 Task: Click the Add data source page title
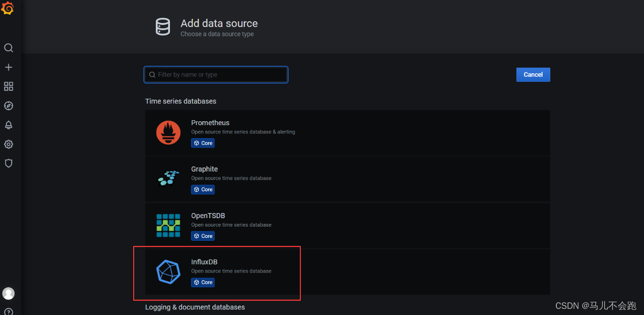tap(219, 24)
